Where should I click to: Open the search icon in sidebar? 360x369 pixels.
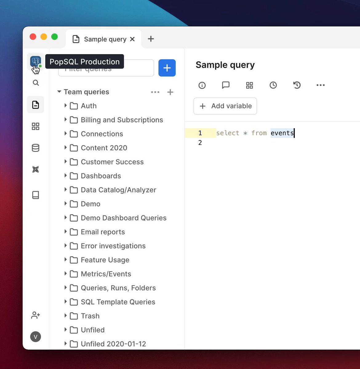36,83
